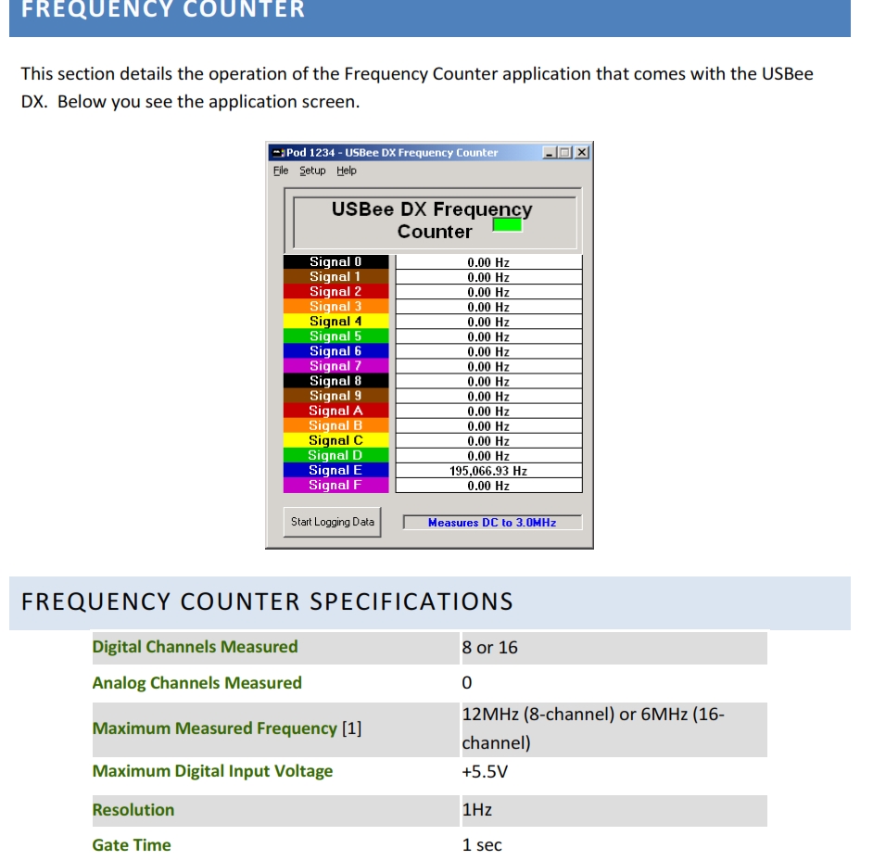
Task: Select the blue Signal 6 label
Action: 335,351
